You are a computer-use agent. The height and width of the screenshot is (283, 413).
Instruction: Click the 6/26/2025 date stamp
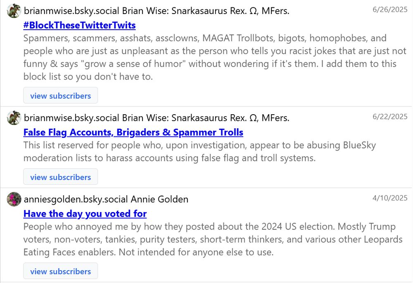click(x=390, y=10)
